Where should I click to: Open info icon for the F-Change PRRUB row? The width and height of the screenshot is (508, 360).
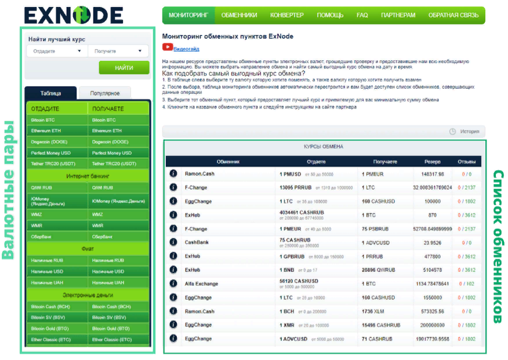click(x=173, y=188)
